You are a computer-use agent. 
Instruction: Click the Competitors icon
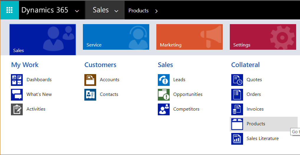[x=164, y=109]
